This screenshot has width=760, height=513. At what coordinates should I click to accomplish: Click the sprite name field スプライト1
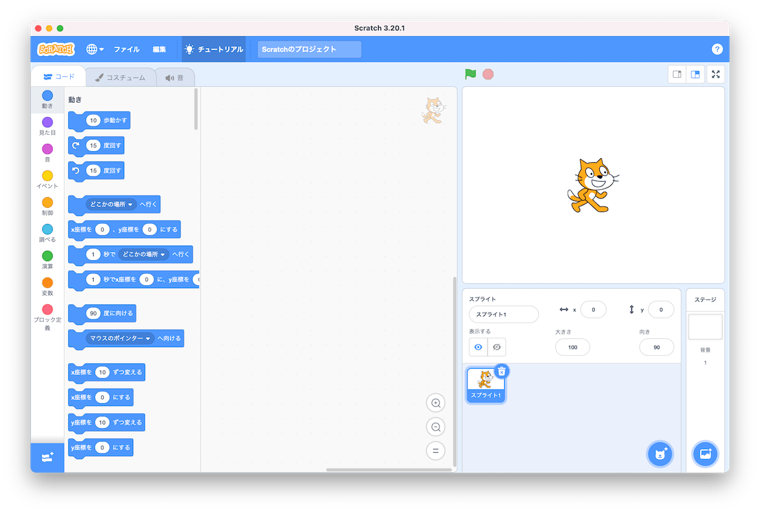(503, 314)
